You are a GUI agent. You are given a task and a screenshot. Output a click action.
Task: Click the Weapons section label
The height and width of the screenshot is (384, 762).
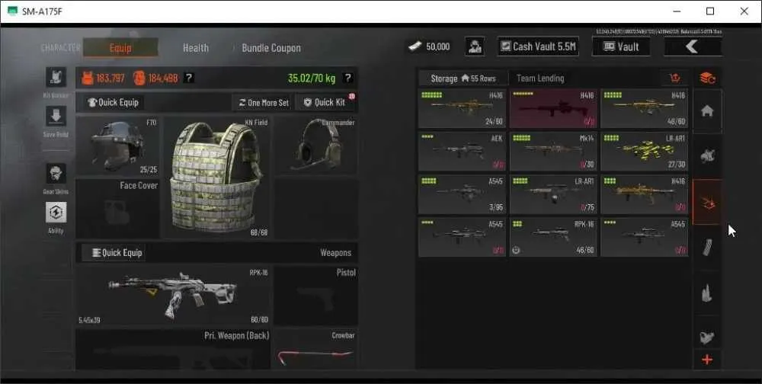tap(335, 253)
